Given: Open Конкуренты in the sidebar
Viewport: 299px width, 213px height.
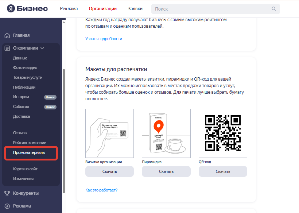Looking at the screenshot, I should pos(26,193).
